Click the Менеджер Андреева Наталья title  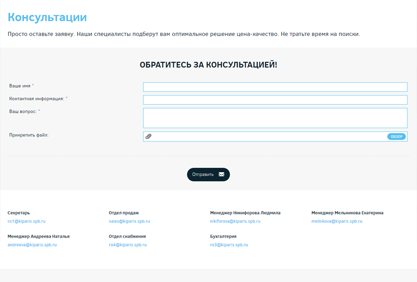38,237
